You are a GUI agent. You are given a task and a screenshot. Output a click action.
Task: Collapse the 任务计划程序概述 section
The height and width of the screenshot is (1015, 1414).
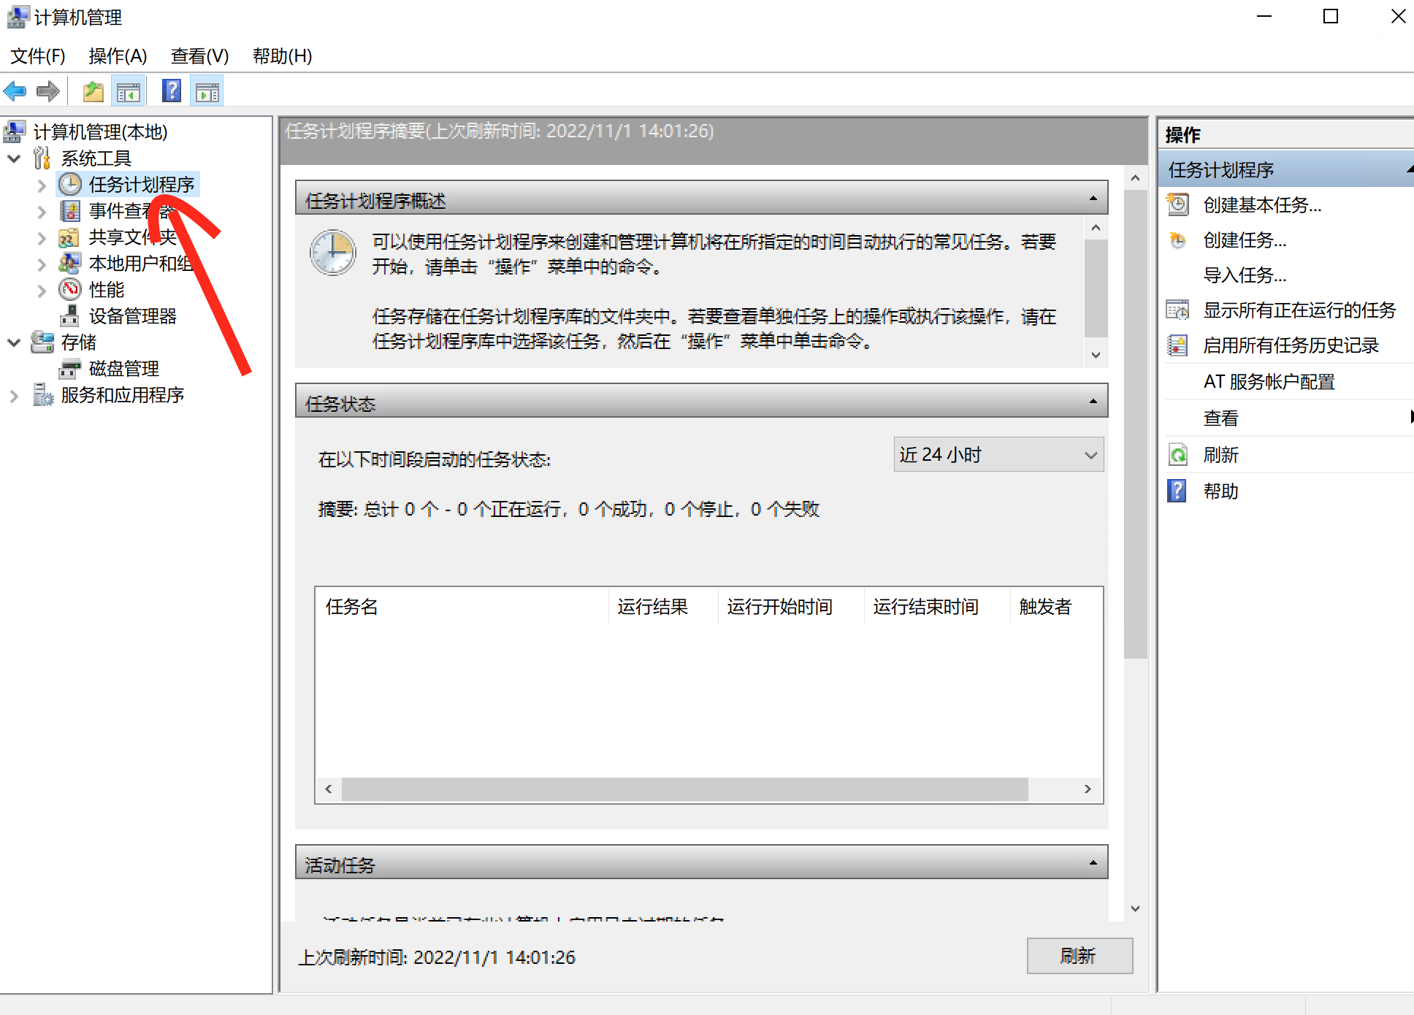pyautogui.click(x=1093, y=199)
